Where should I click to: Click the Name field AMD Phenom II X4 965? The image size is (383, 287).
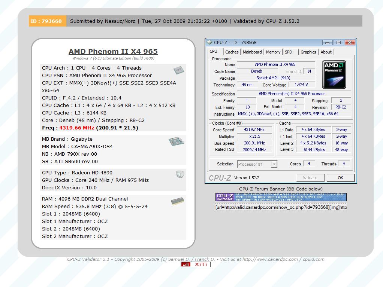coord(276,64)
